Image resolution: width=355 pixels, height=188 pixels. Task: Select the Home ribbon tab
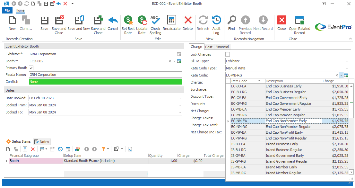[x=20, y=10]
